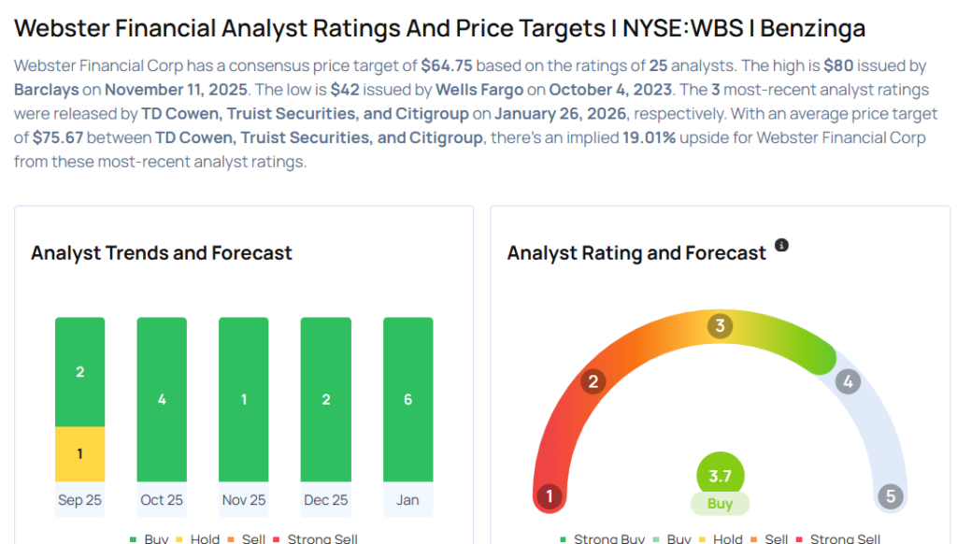The height and width of the screenshot is (544, 957).
Task: Select gauge marker number 3
Action: click(x=719, y=326)
